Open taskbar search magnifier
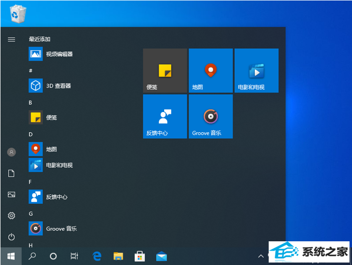This screenshot has width=352, height=265. 32,256
